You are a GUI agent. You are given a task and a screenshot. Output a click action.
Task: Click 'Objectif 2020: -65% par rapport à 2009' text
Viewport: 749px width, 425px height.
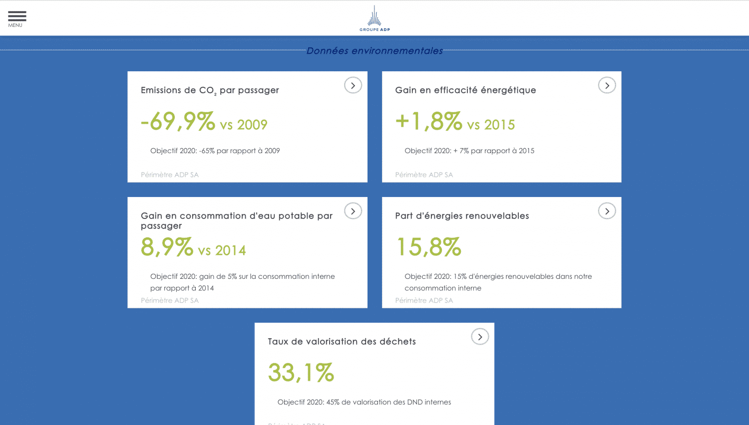215,151
